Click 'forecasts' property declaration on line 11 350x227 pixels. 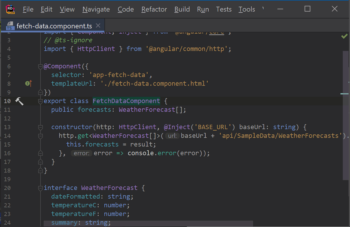point(94,110)
